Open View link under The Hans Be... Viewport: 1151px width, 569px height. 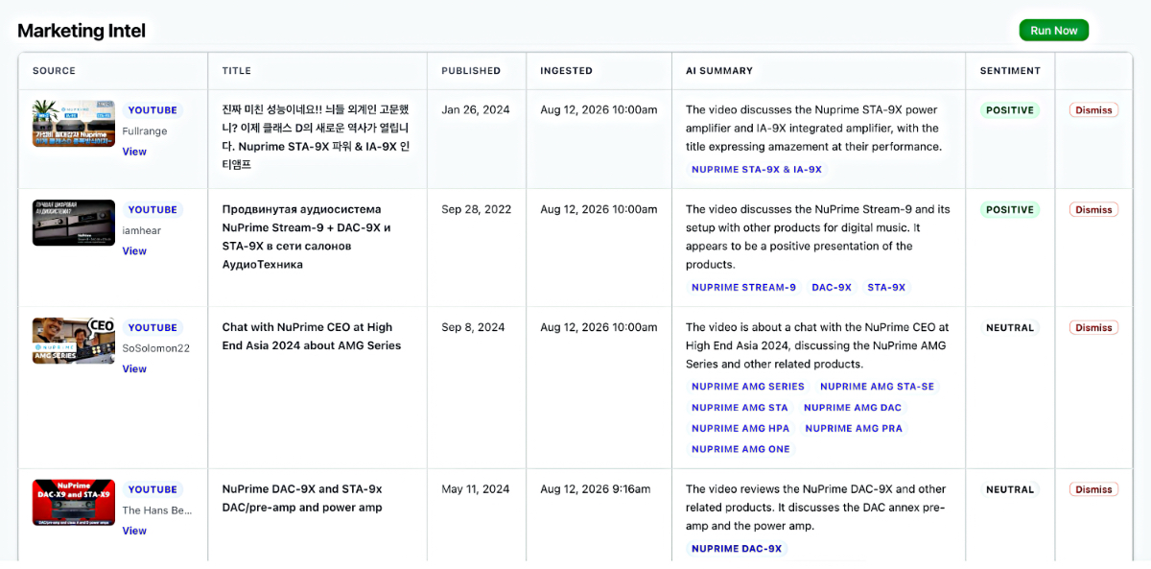click(x=134, y=532)
